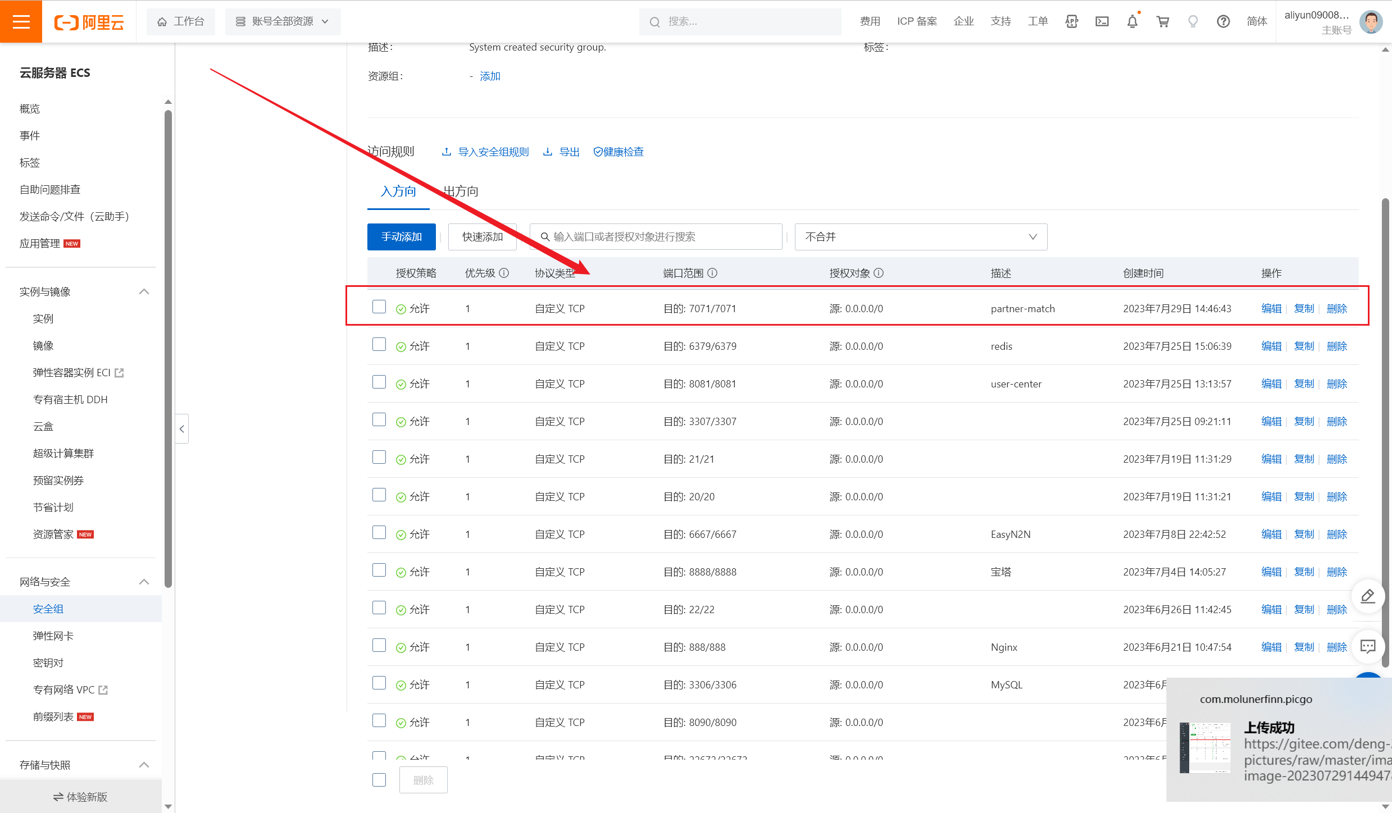1392x813 pixels.
Task: Click the floating edit pencil icon
Action: (1368, 596)
